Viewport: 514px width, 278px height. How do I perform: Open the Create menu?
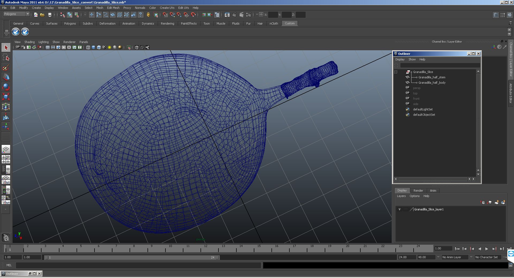36,8
